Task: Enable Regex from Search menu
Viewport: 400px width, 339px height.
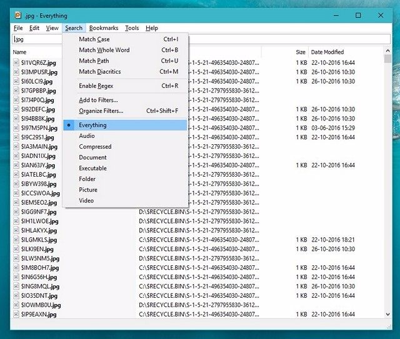Action: click(x=125, y=86)
